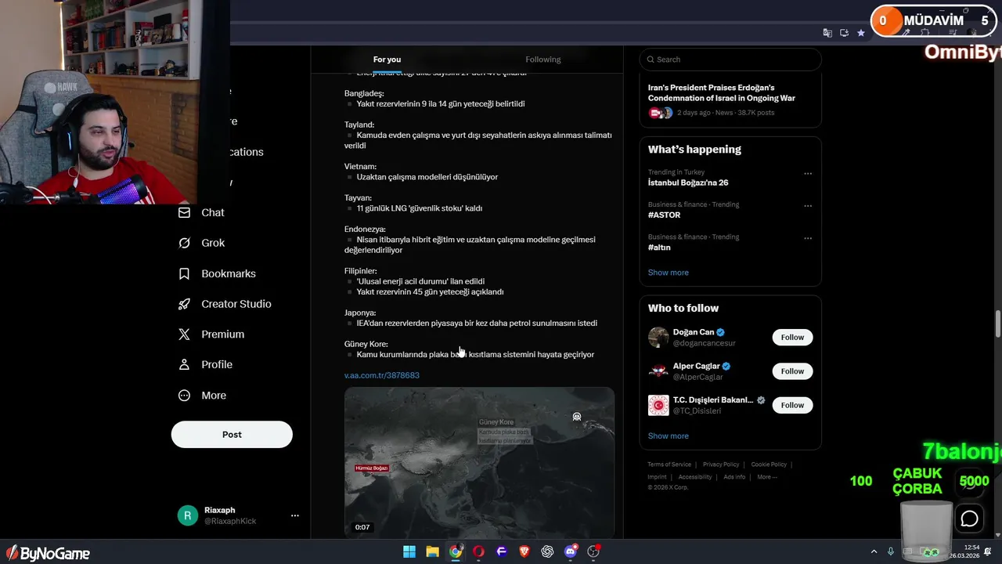Follow Doğan Can
The height and width of the screenshot is (564, 1002).
point(792,338)
